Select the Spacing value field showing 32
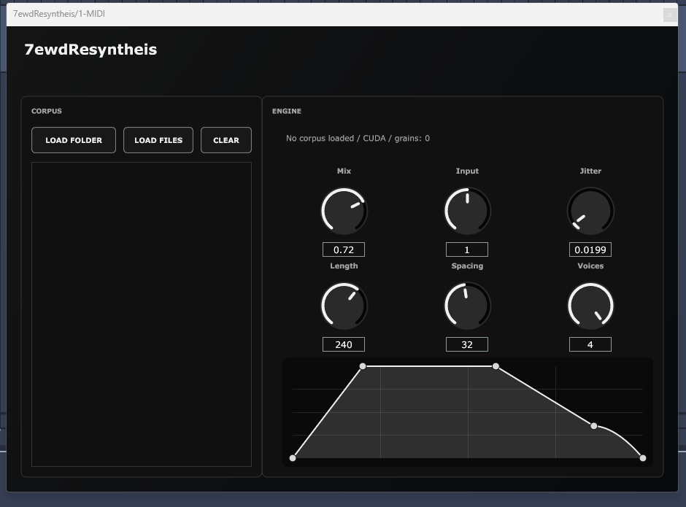The image size is (686, 507). coord(467,344)
